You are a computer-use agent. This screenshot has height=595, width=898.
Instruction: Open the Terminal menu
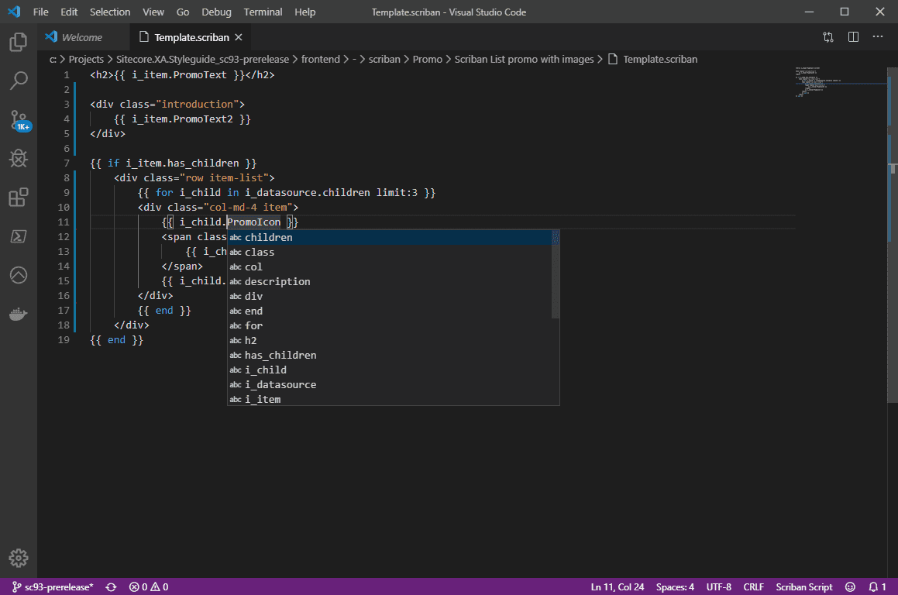pyautogui.click(x=263, y=12)
